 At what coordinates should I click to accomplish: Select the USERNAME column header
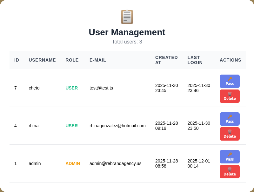coord(42,60)
